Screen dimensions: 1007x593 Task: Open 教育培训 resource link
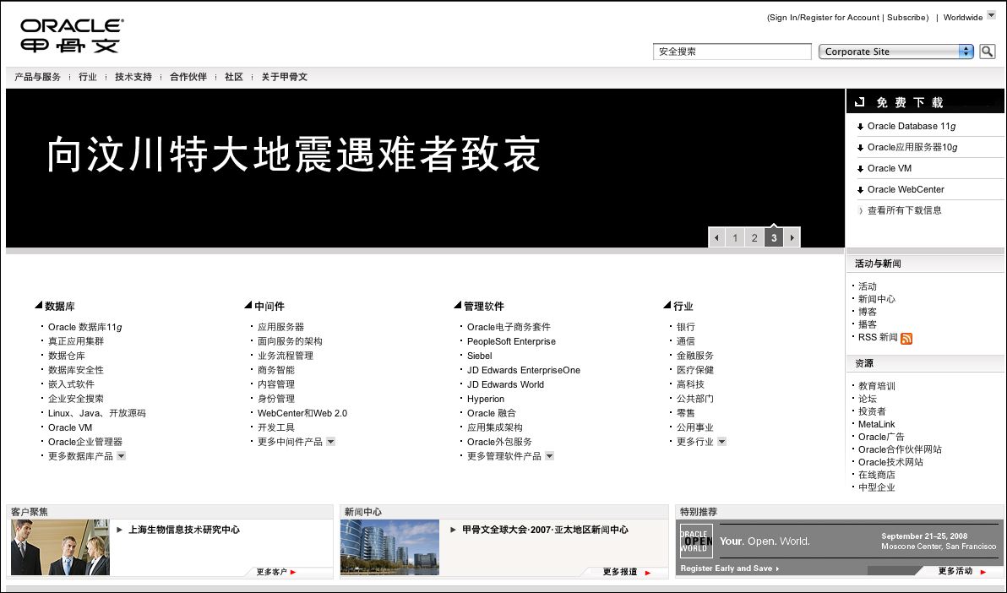point(877,386)
